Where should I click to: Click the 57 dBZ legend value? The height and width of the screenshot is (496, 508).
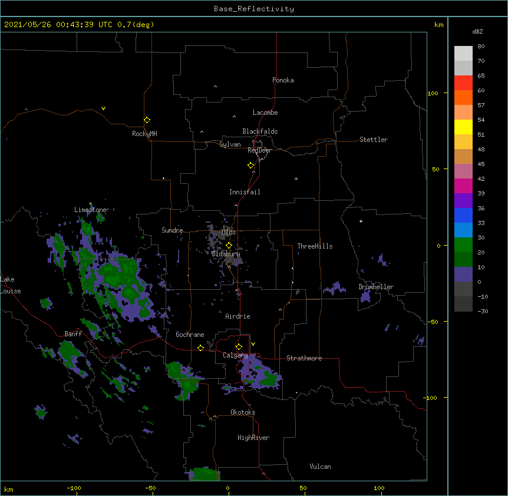(x=481, y=105)
